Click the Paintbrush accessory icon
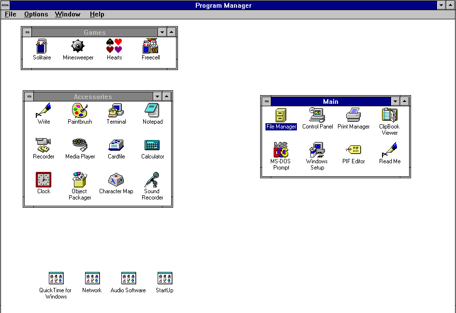This screenshot has width=456, height=313. (x=80, y=111)
